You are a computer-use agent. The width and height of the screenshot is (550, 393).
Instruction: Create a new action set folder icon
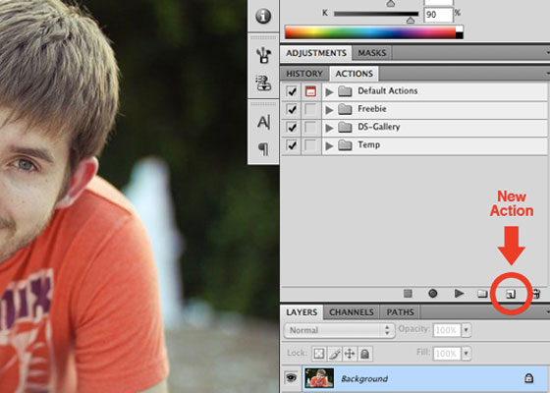pyautogui.click(x=482, y=294)
